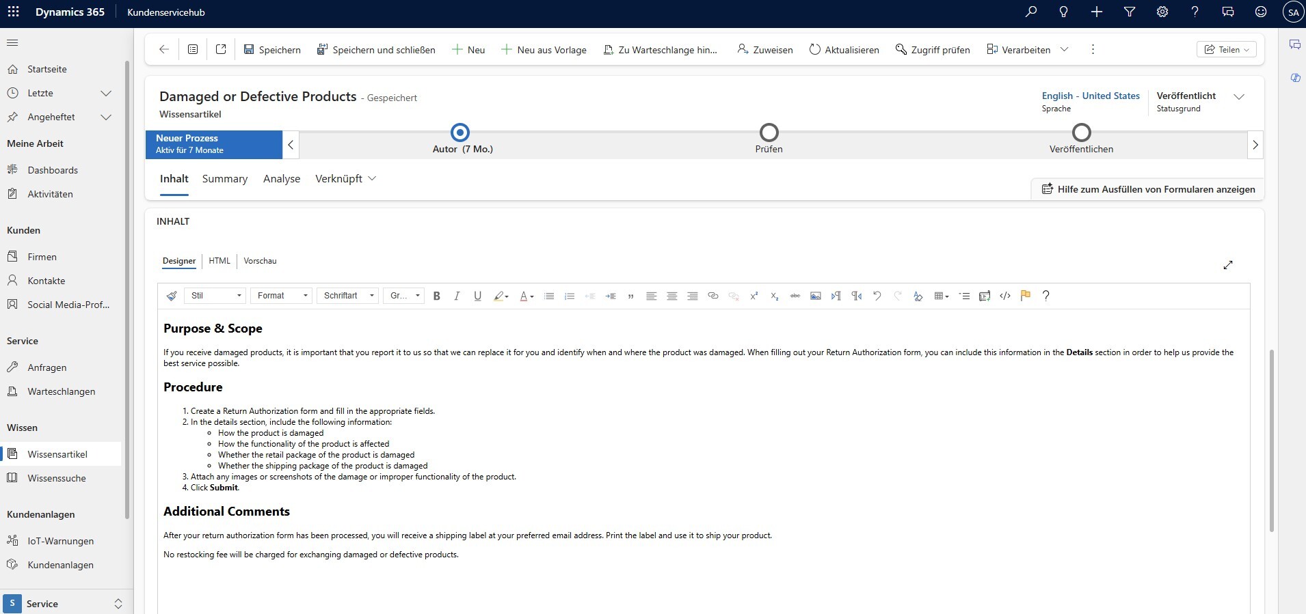This screenshot has width=1306, height=614.
Task: Click Speichern und schließen button
Action: point(376,50)
